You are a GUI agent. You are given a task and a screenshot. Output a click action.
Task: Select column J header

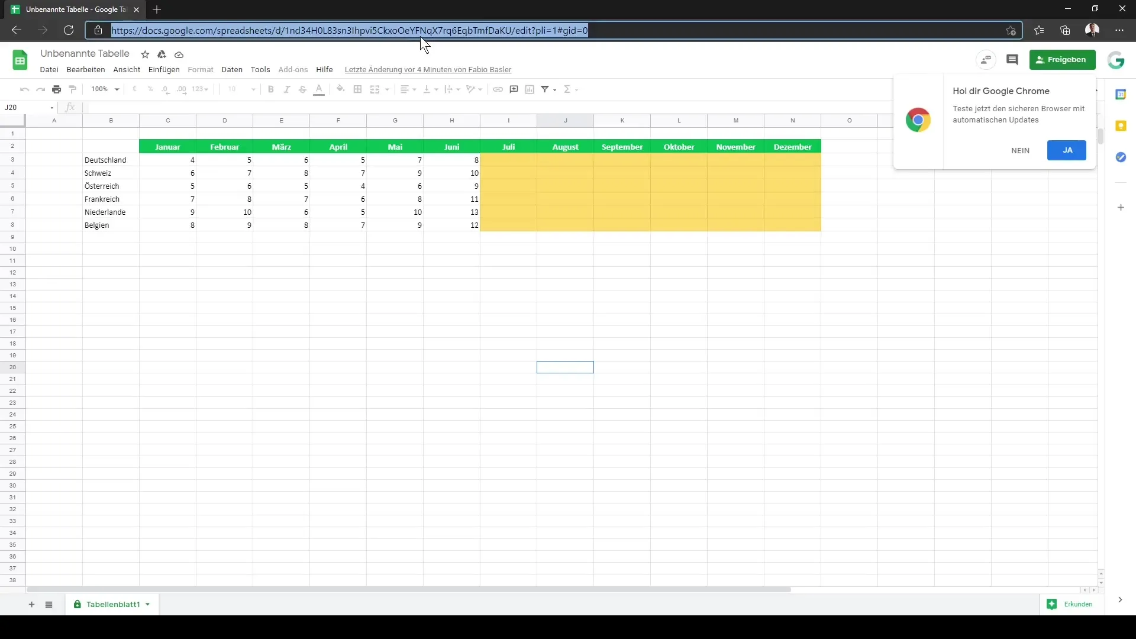pos(565,121)
